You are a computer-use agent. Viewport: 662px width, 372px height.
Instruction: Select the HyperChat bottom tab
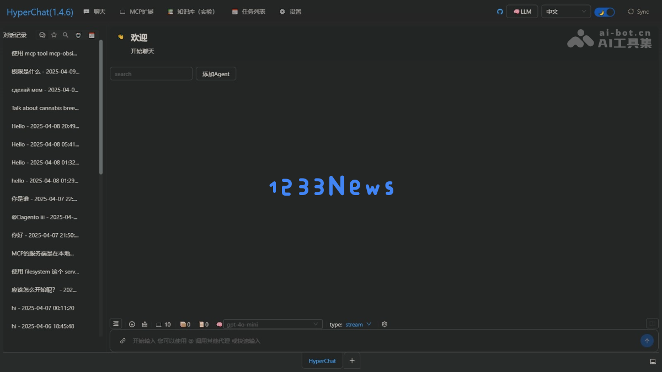(322, 361)
